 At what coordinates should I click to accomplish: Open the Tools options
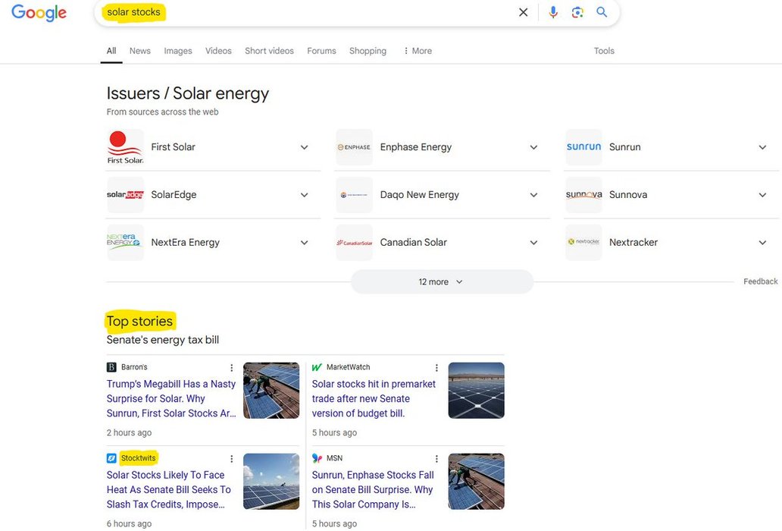pyautogui.click(x=604, y=51)
